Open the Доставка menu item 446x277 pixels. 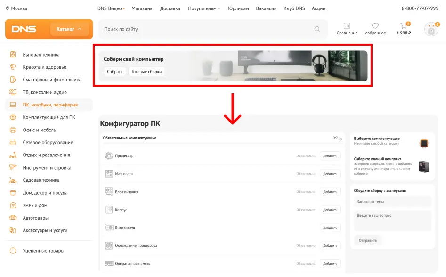[x=170, y=8]
